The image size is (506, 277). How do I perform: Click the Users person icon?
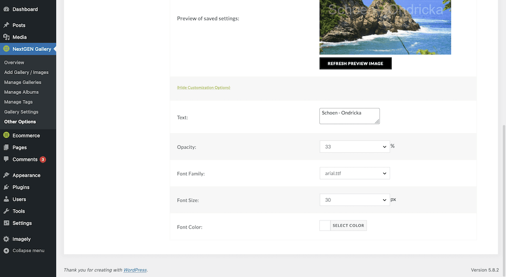(x=6, y=199)
